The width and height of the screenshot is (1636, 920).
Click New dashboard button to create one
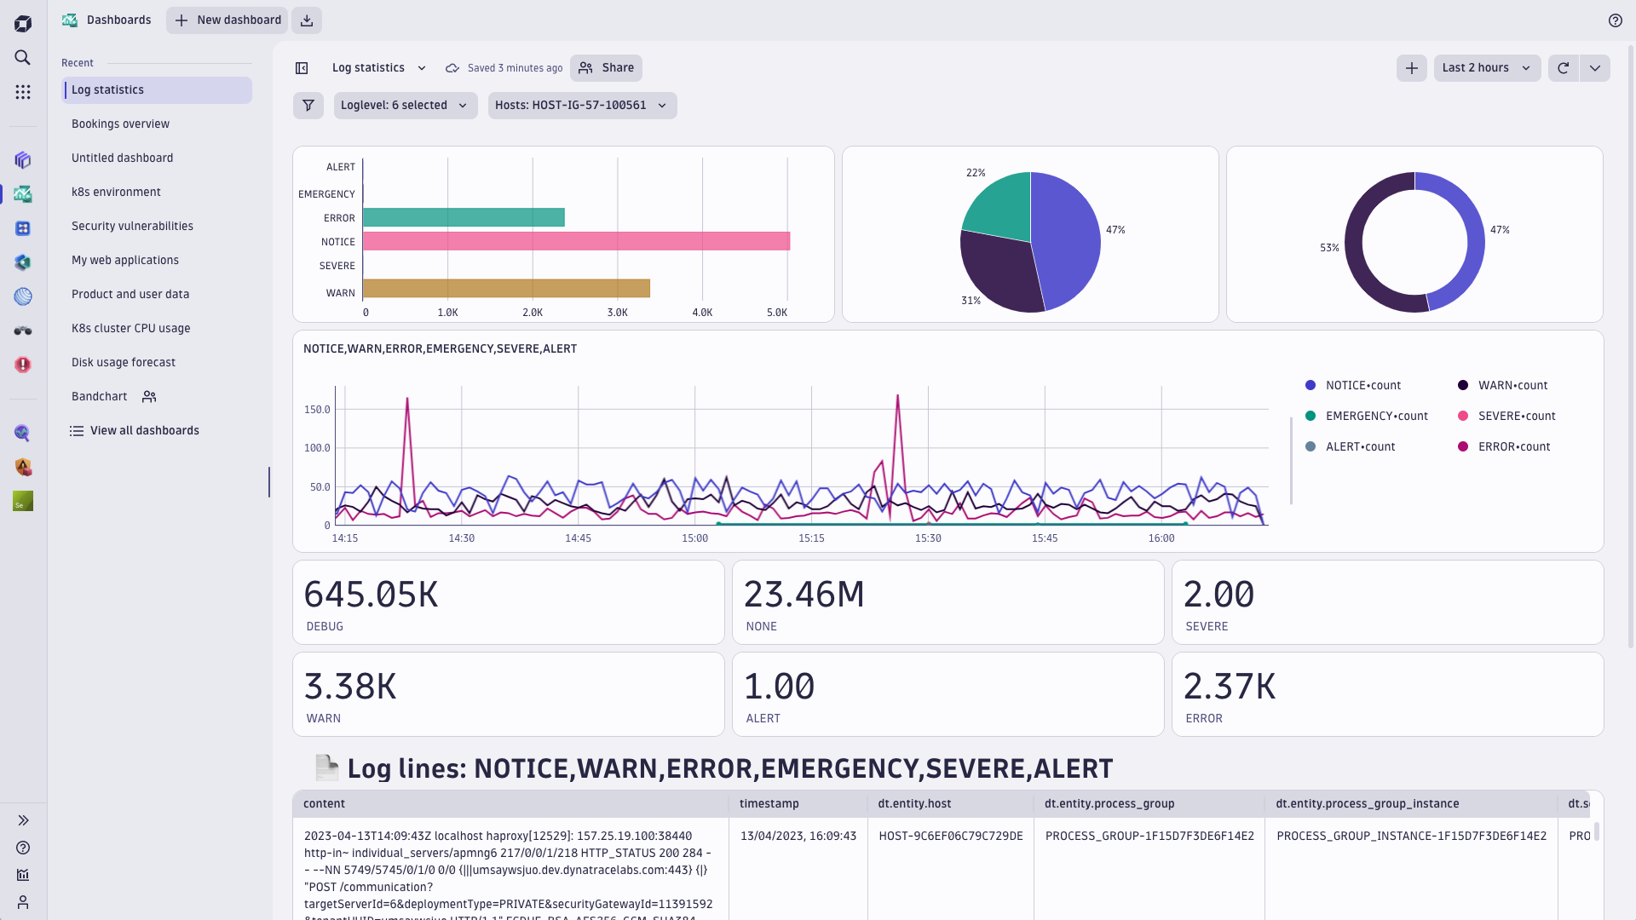[229, 20]
